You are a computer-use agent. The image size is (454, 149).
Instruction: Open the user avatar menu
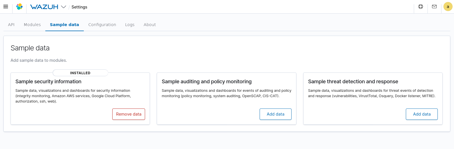[x=448, y=7]
